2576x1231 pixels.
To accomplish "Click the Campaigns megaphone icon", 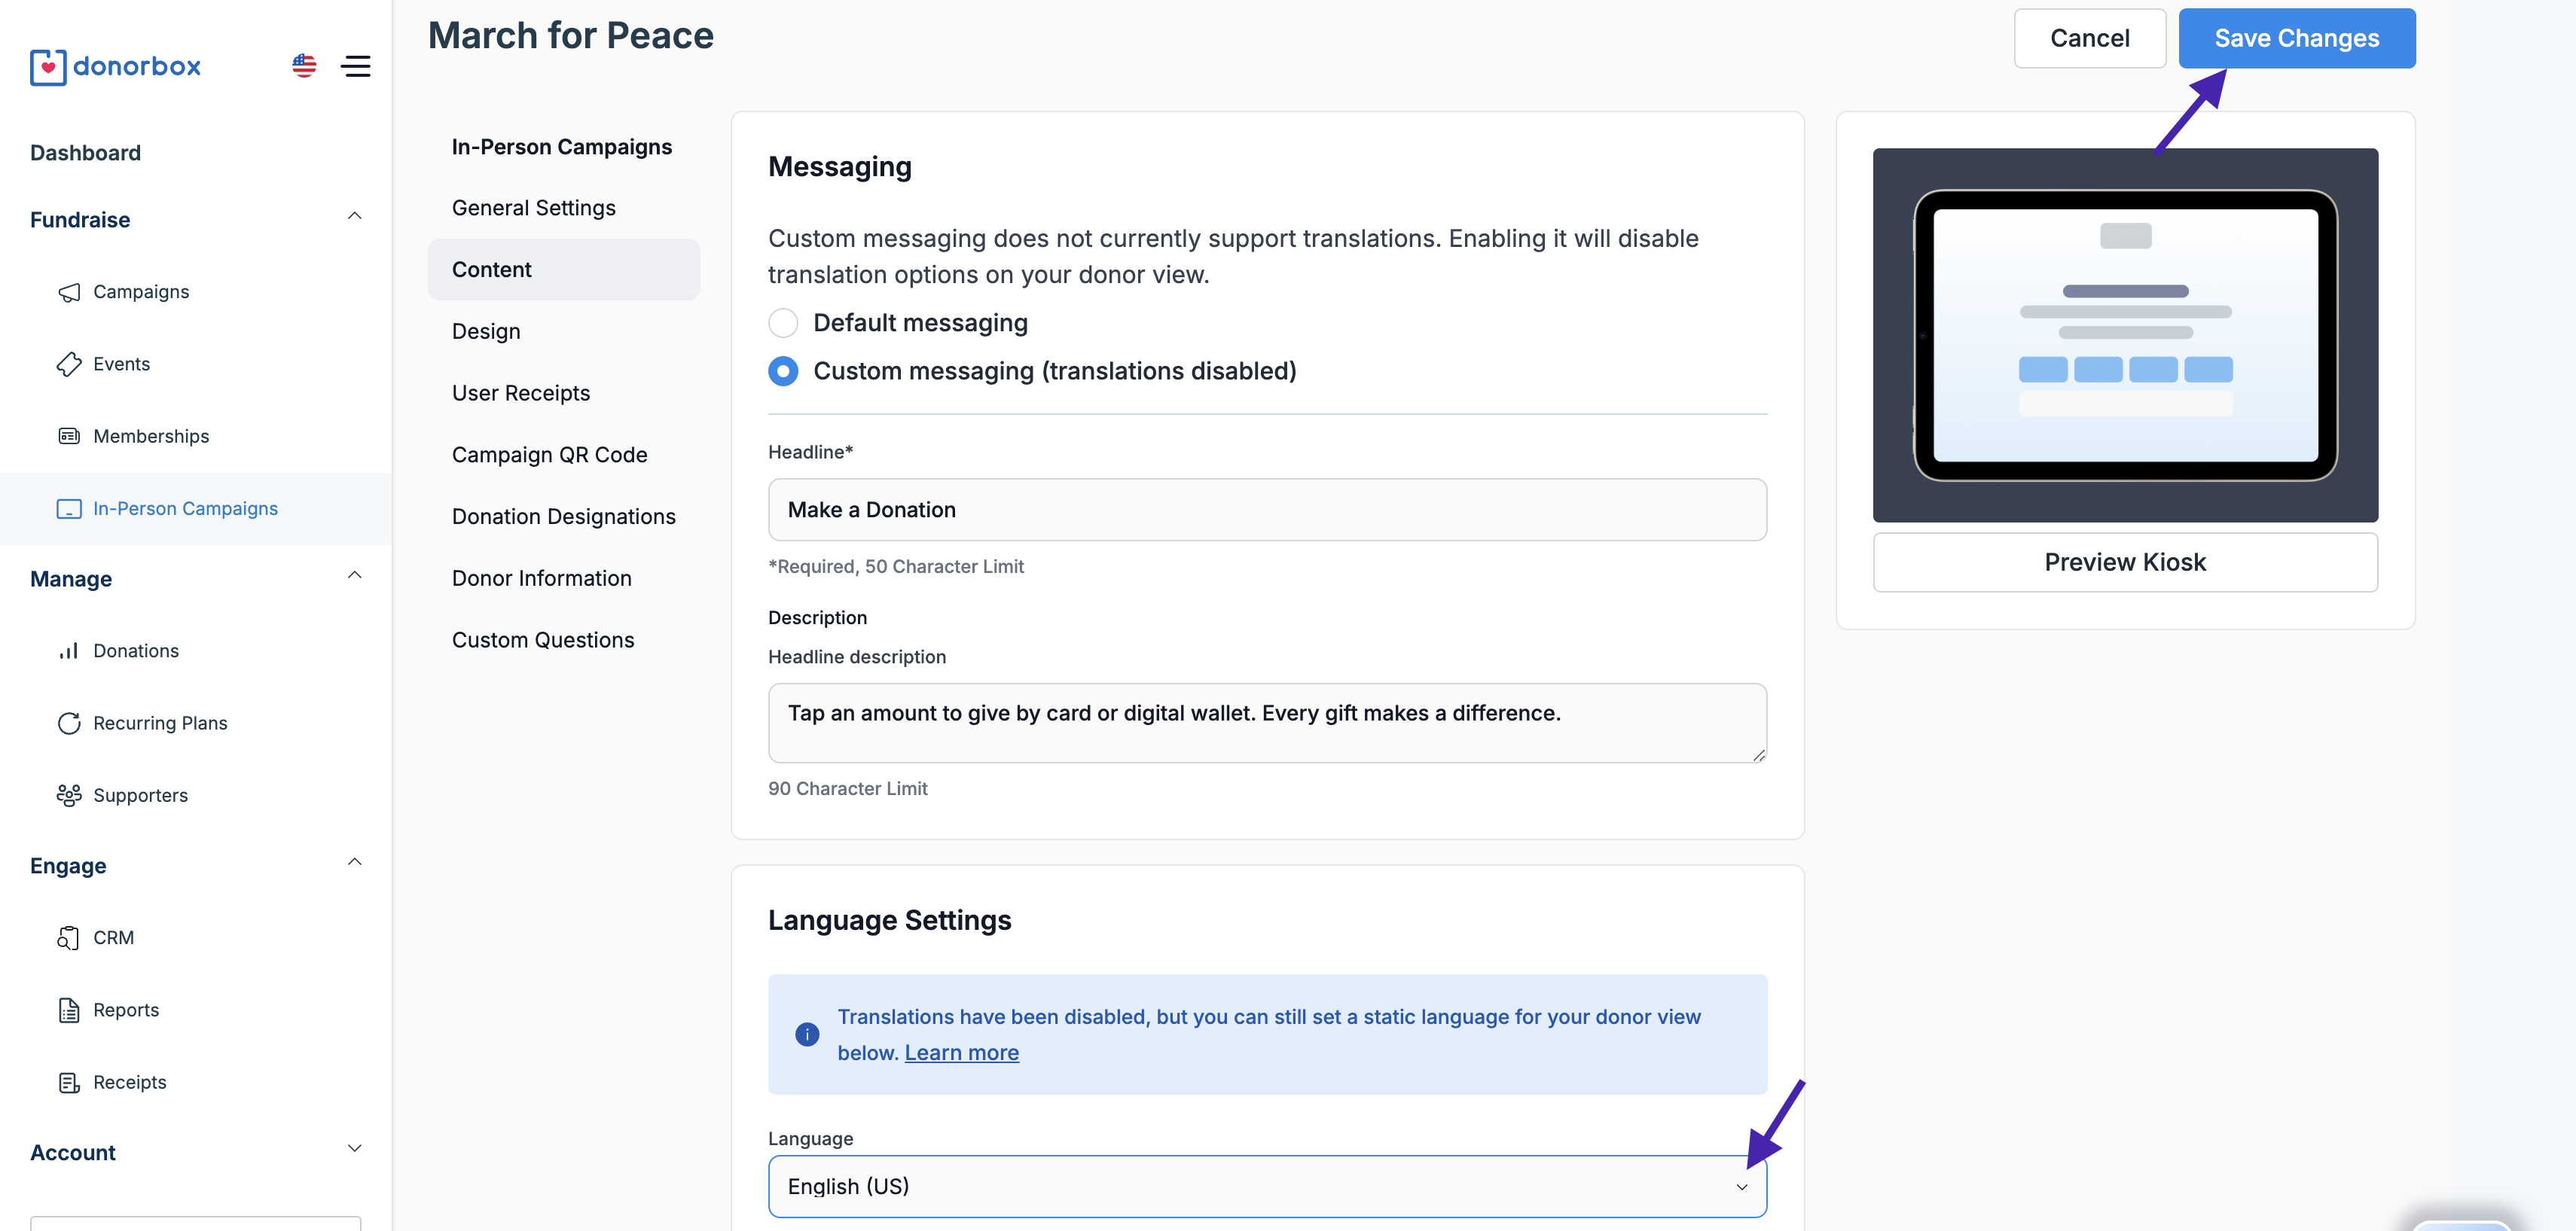I will pos(69,292).
